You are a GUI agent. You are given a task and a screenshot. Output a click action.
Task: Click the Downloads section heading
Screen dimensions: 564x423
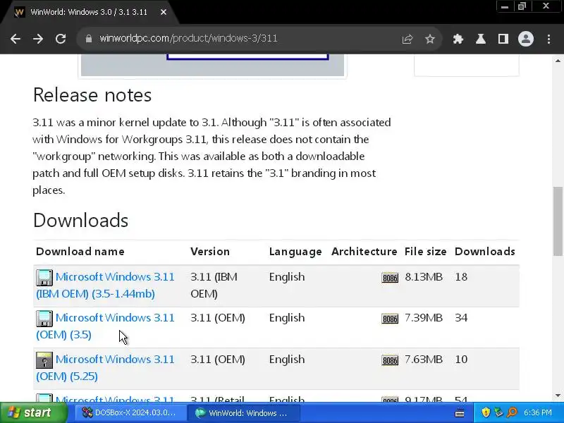(80, 220)
